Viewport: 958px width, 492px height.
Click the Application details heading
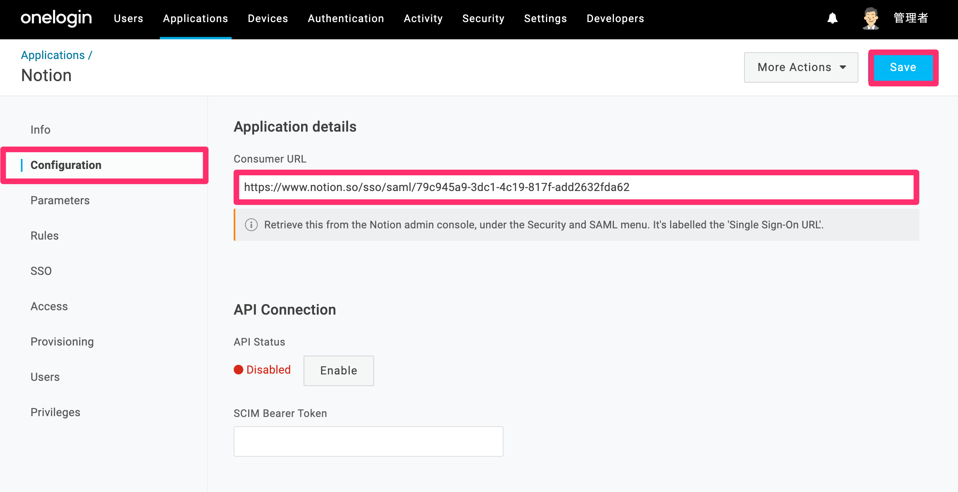pyautogui.click(x=295, y=127)
